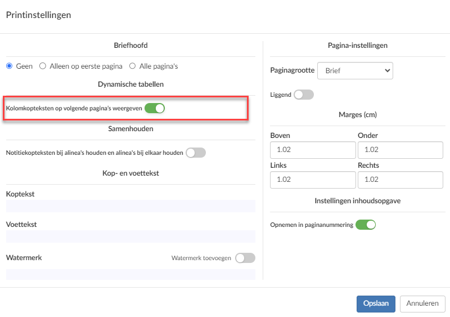
Task: Enable Notitiekopteksten bij alinea's houden switch
Action: (196, 153)
